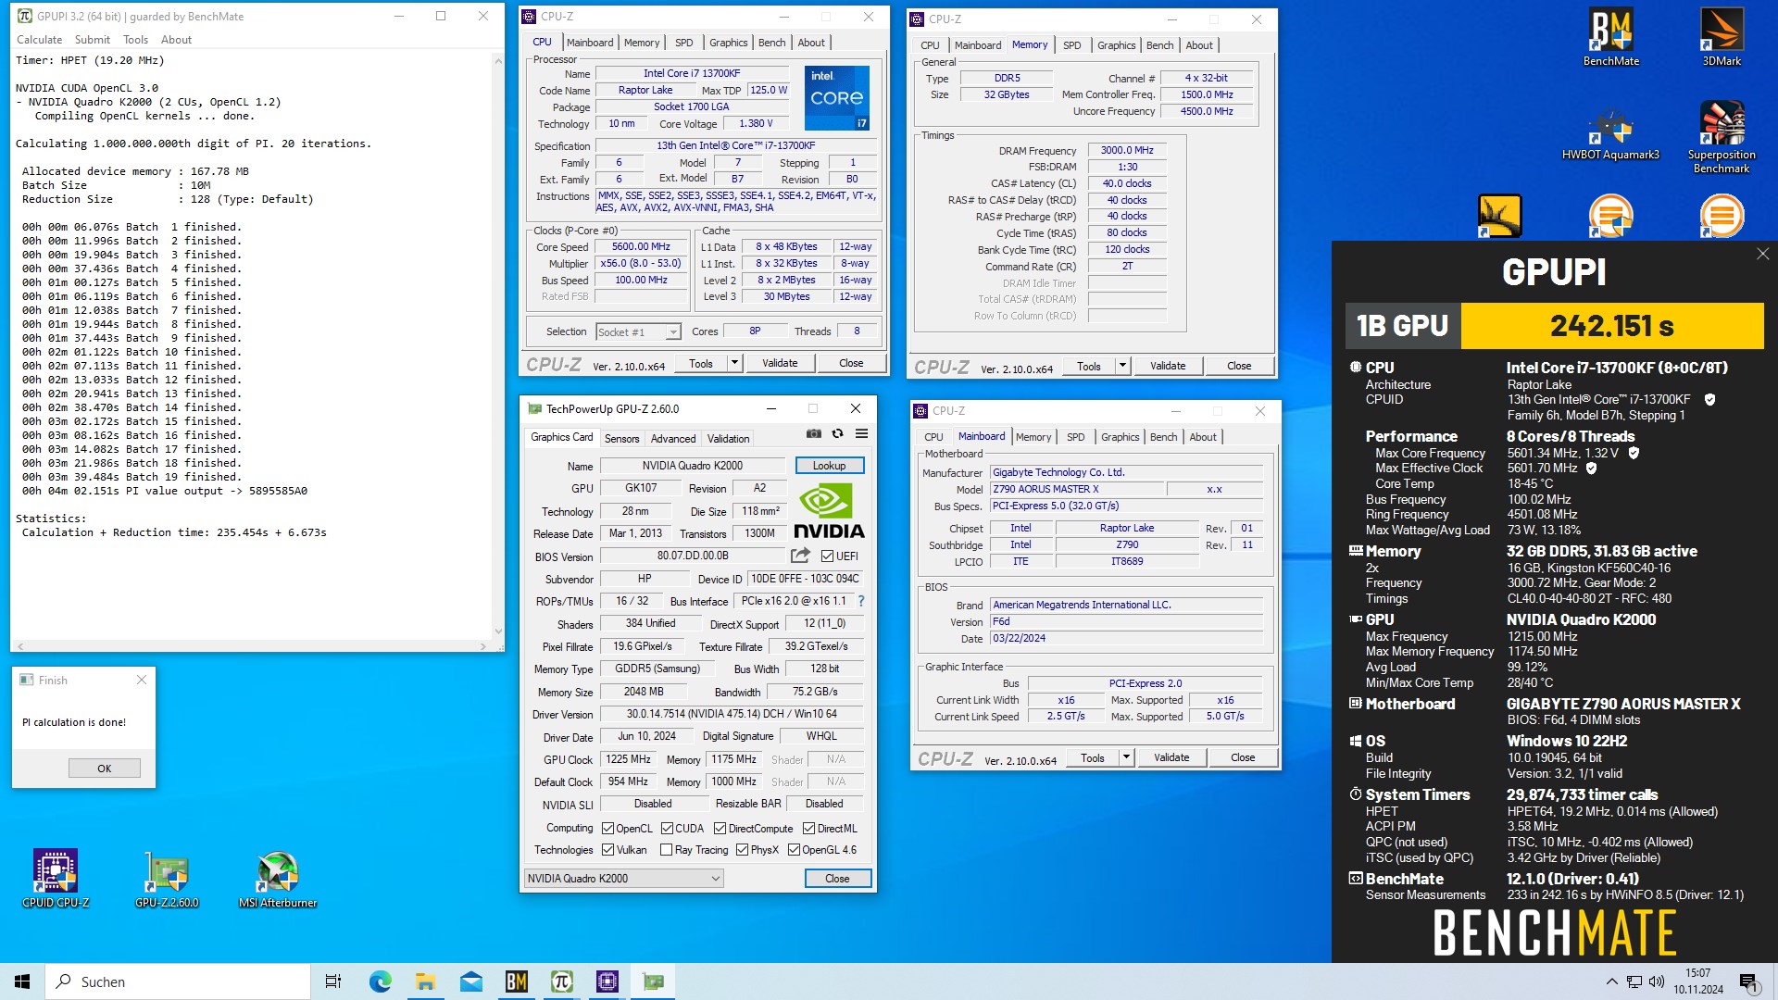The width and height of the screenshot is (1778, 1000).
Task: Click the Close button in GPU-Z
Action: click(837, 879)
